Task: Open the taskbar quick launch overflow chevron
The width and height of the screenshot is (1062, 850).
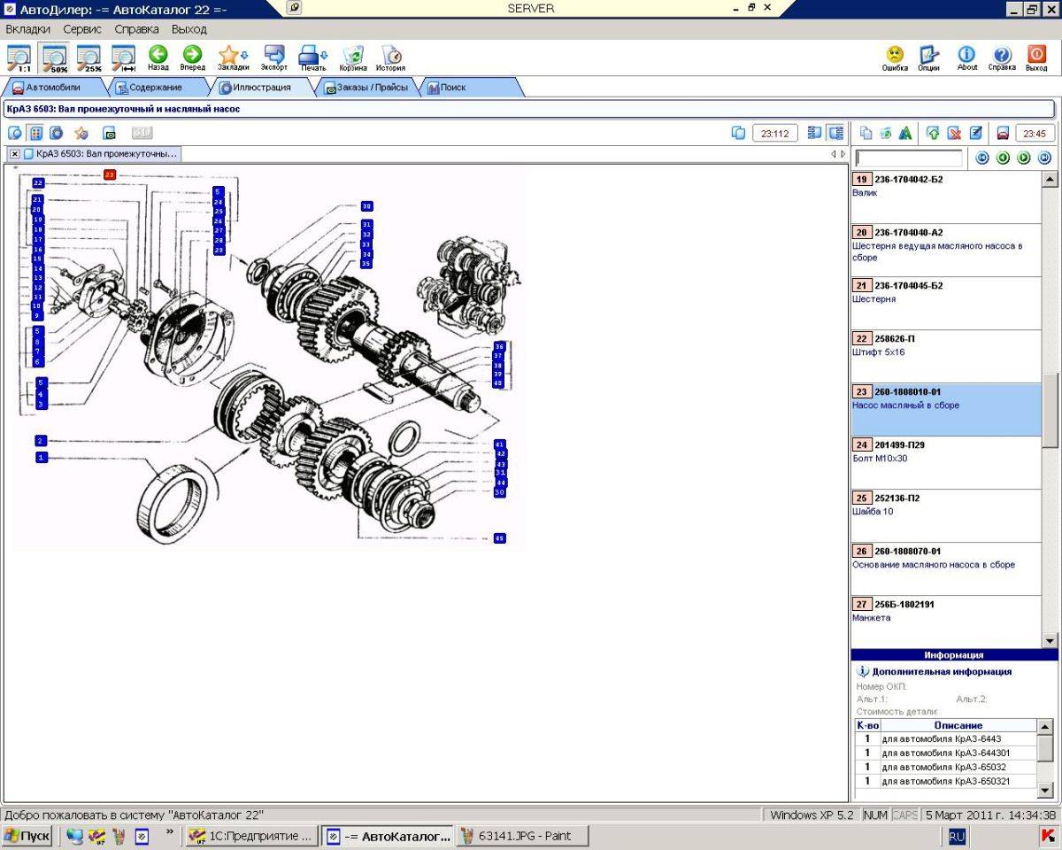Action: click(168, 834)
